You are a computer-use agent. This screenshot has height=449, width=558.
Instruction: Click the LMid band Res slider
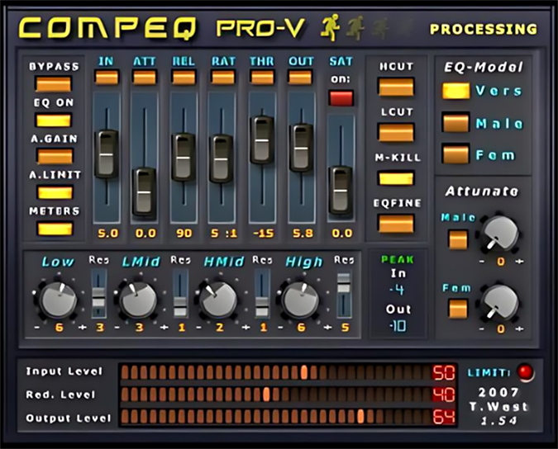180,293
